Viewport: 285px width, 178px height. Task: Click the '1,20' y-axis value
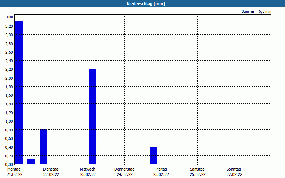9,113
